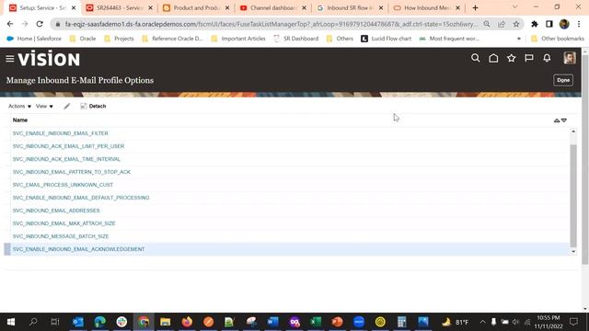589x331 pixels.
Task: Open Calculator from taskbar
Action: coord(401,322)
